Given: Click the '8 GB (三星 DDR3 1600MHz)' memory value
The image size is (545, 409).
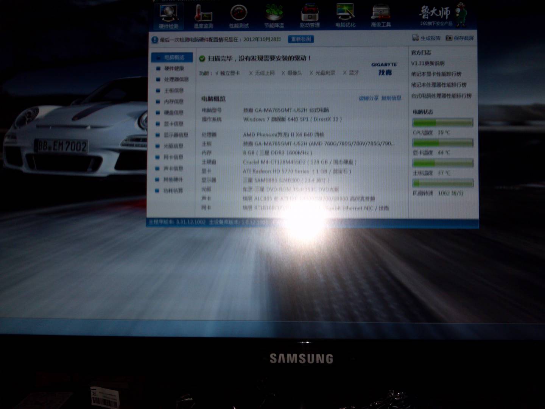Looking at the screenshot, I should tap(277, 153).
